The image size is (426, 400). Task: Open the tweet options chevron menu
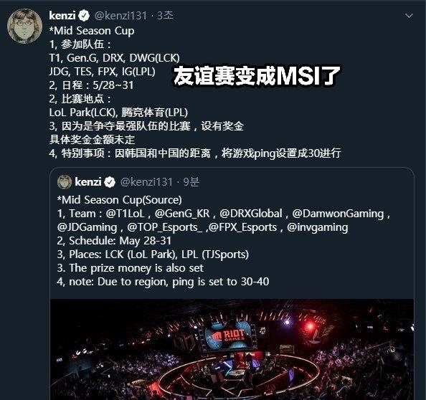409,16
